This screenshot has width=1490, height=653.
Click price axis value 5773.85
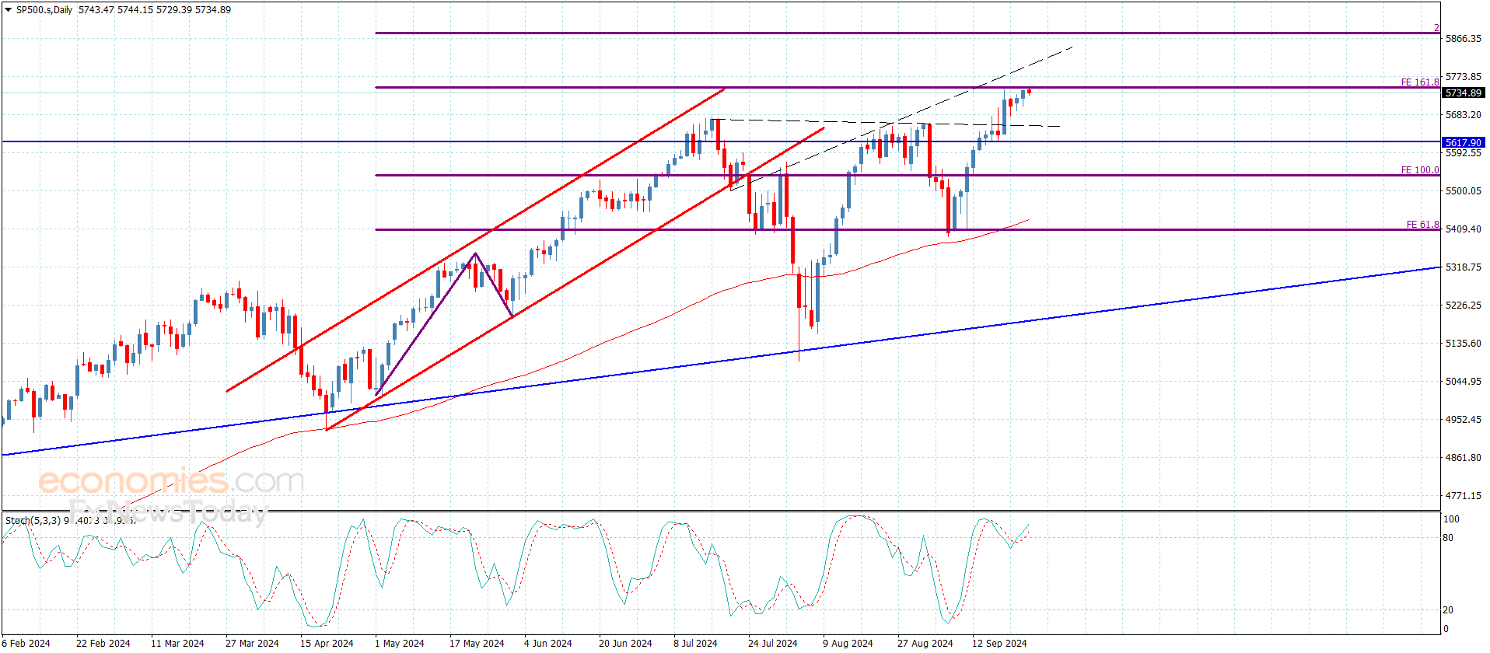(1463, 77)
